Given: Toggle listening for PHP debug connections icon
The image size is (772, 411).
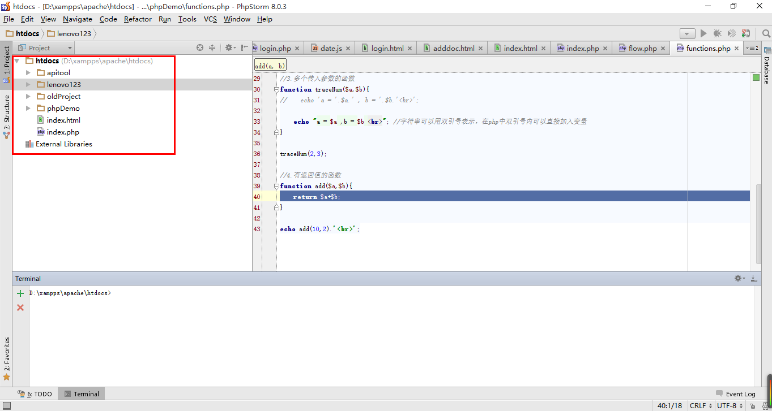Looking at the screenshot, I should point(746,34).
